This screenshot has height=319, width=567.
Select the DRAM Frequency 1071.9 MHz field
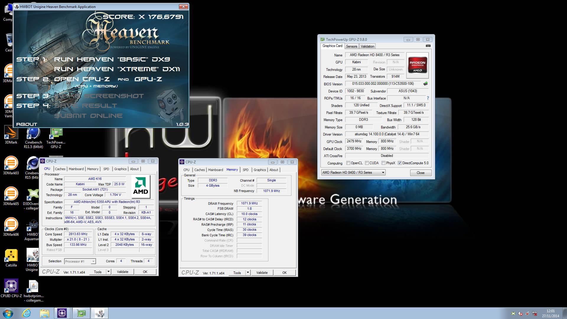(x=249, y=204)
